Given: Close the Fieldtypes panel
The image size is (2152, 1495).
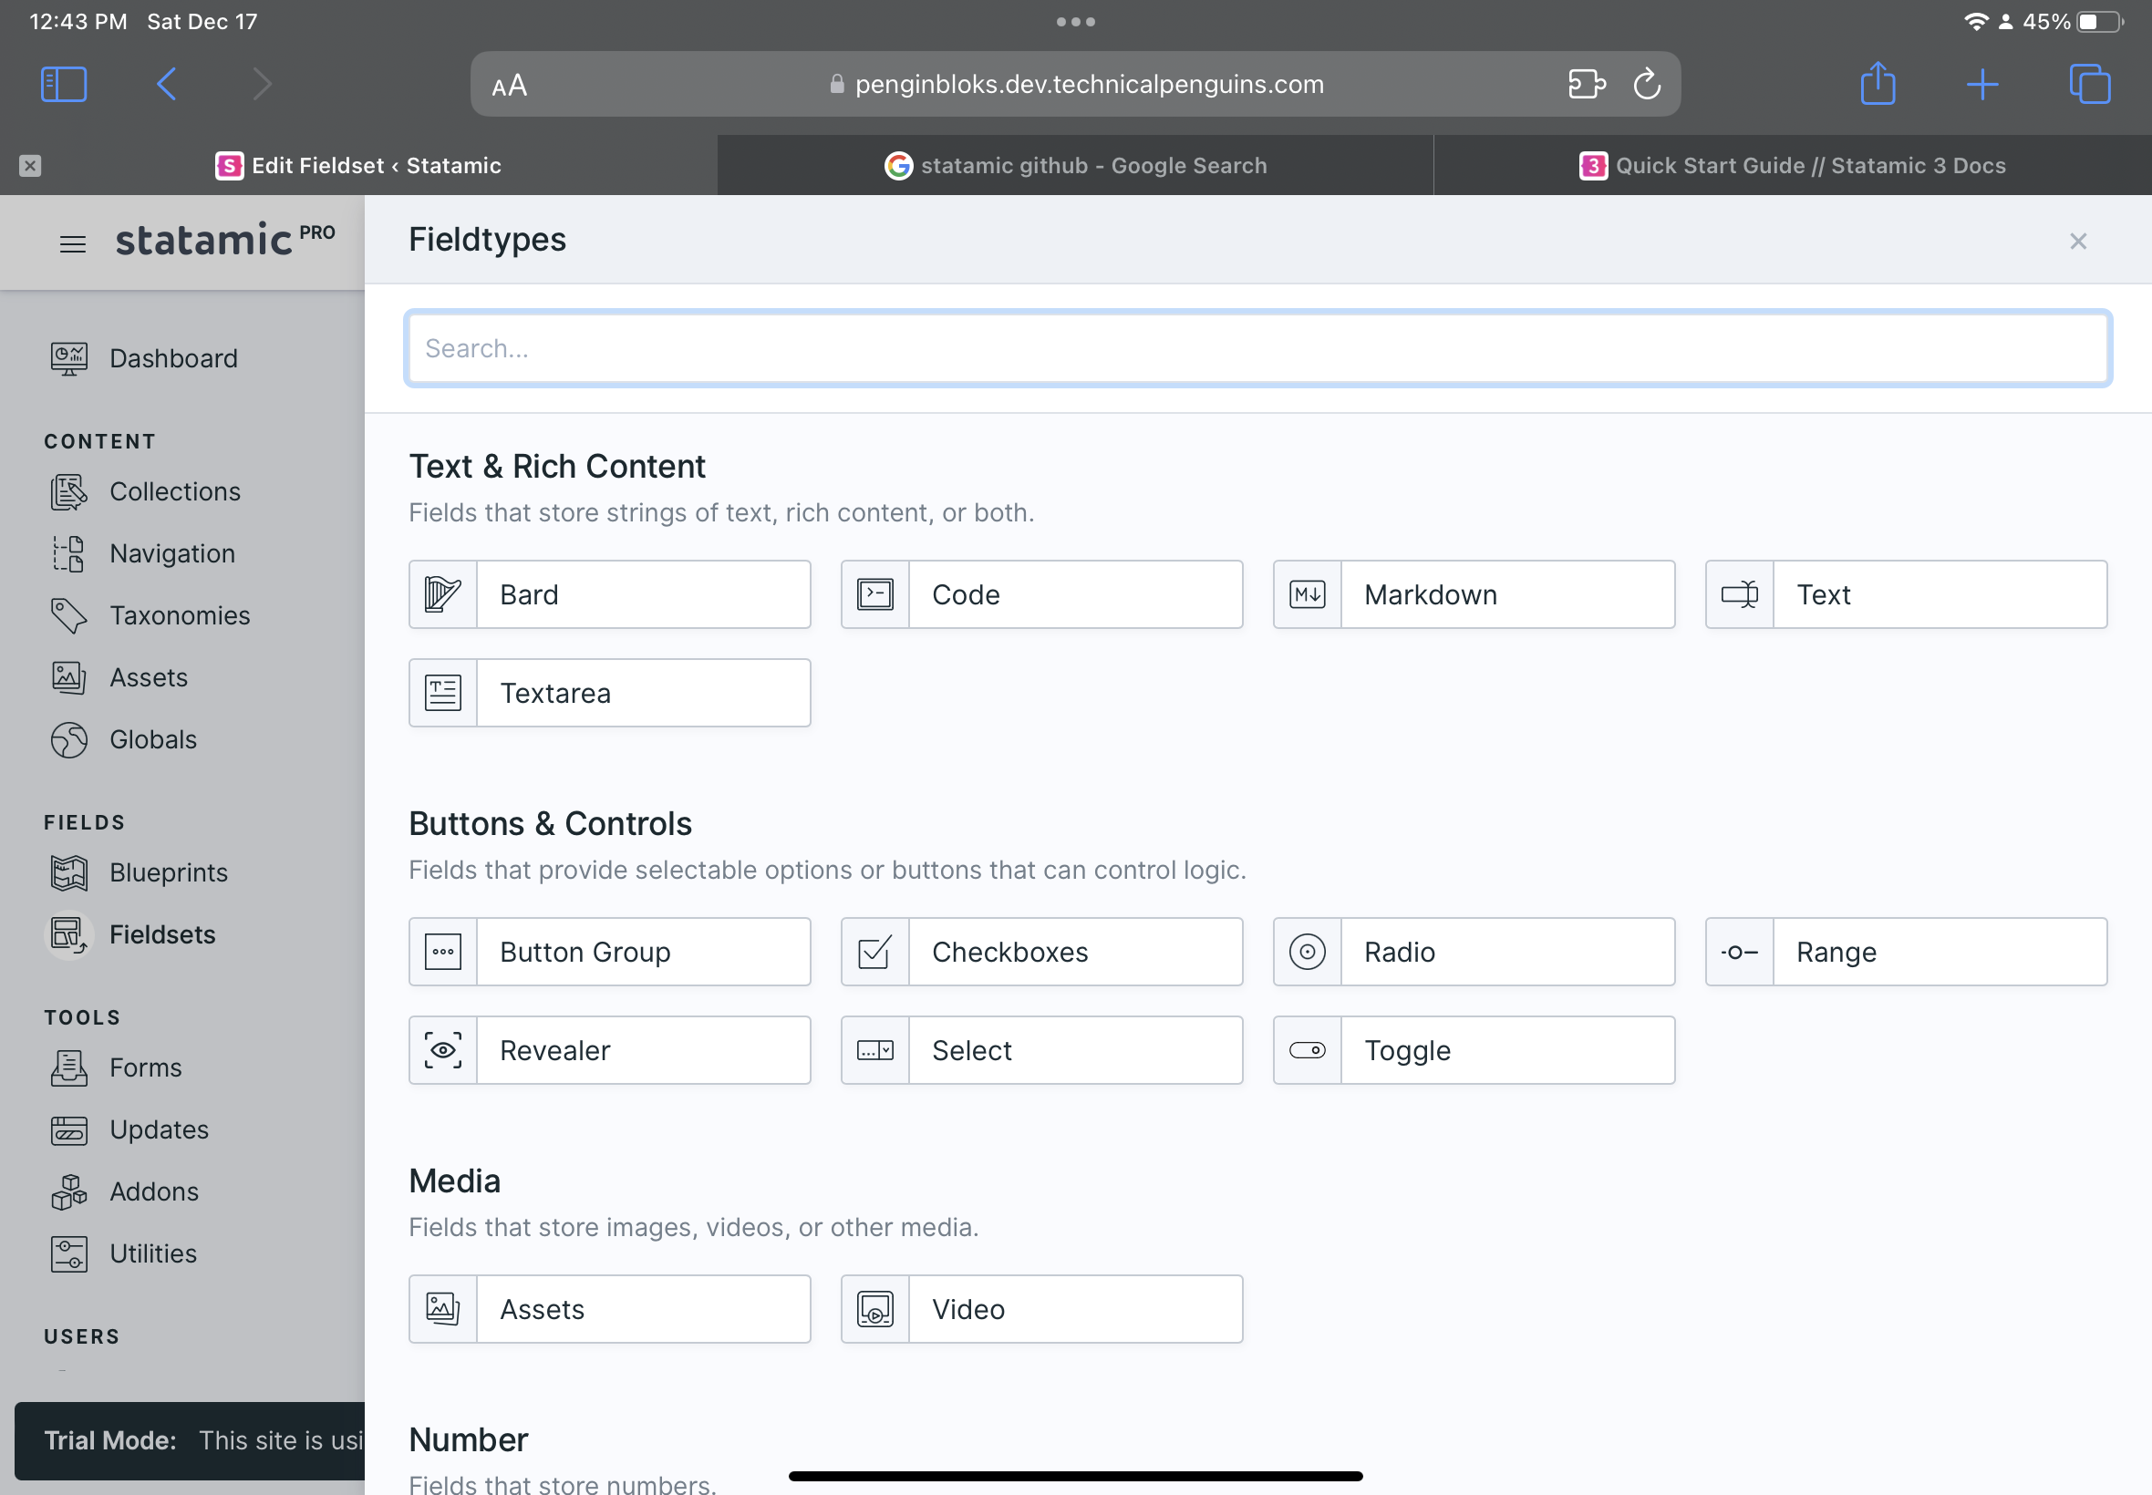Looking at the screenshot, I should point(2078,242).
